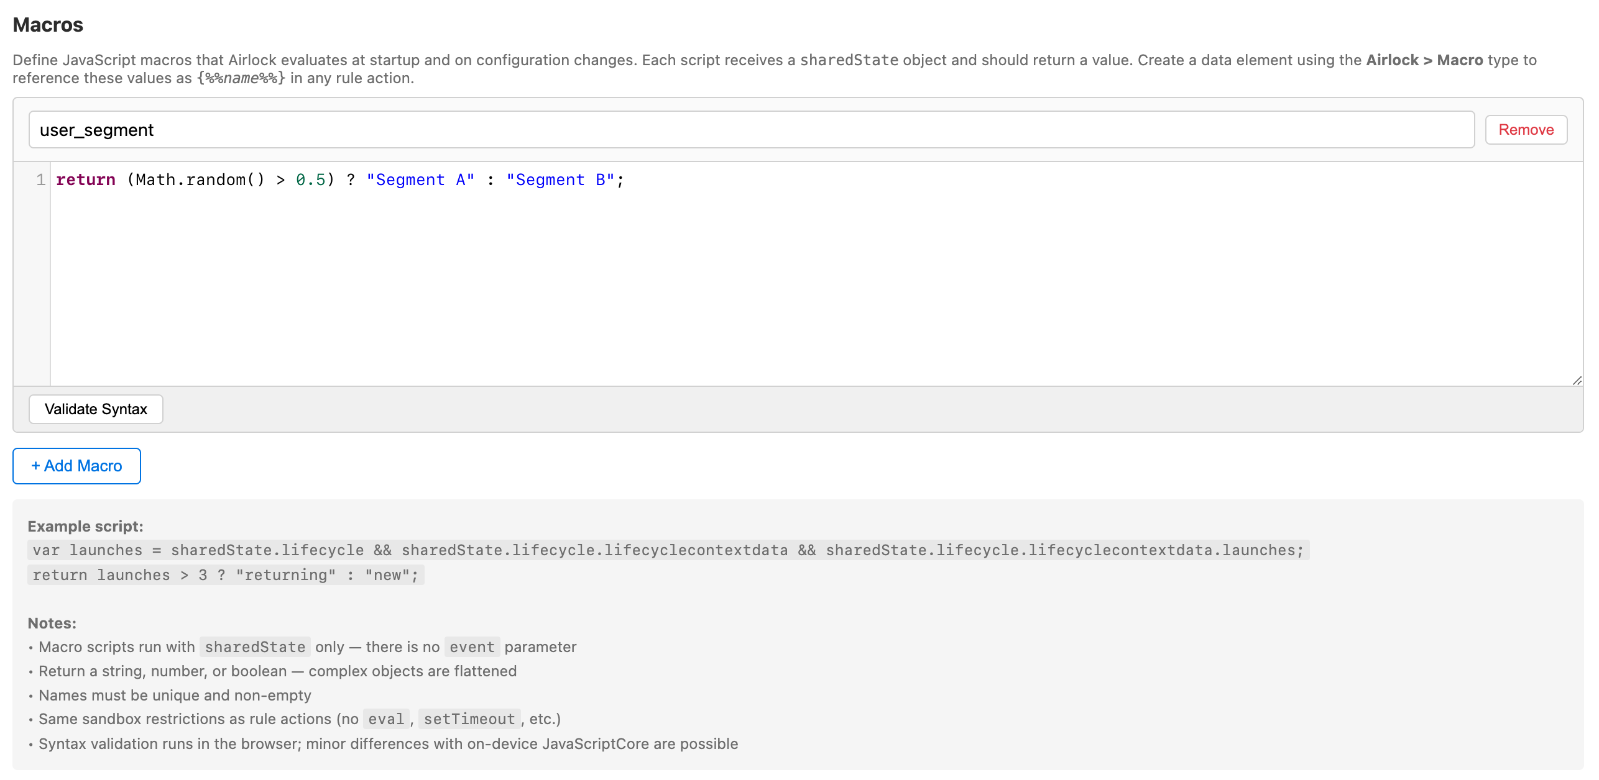Click the + Add Macro button

[76, 466]
